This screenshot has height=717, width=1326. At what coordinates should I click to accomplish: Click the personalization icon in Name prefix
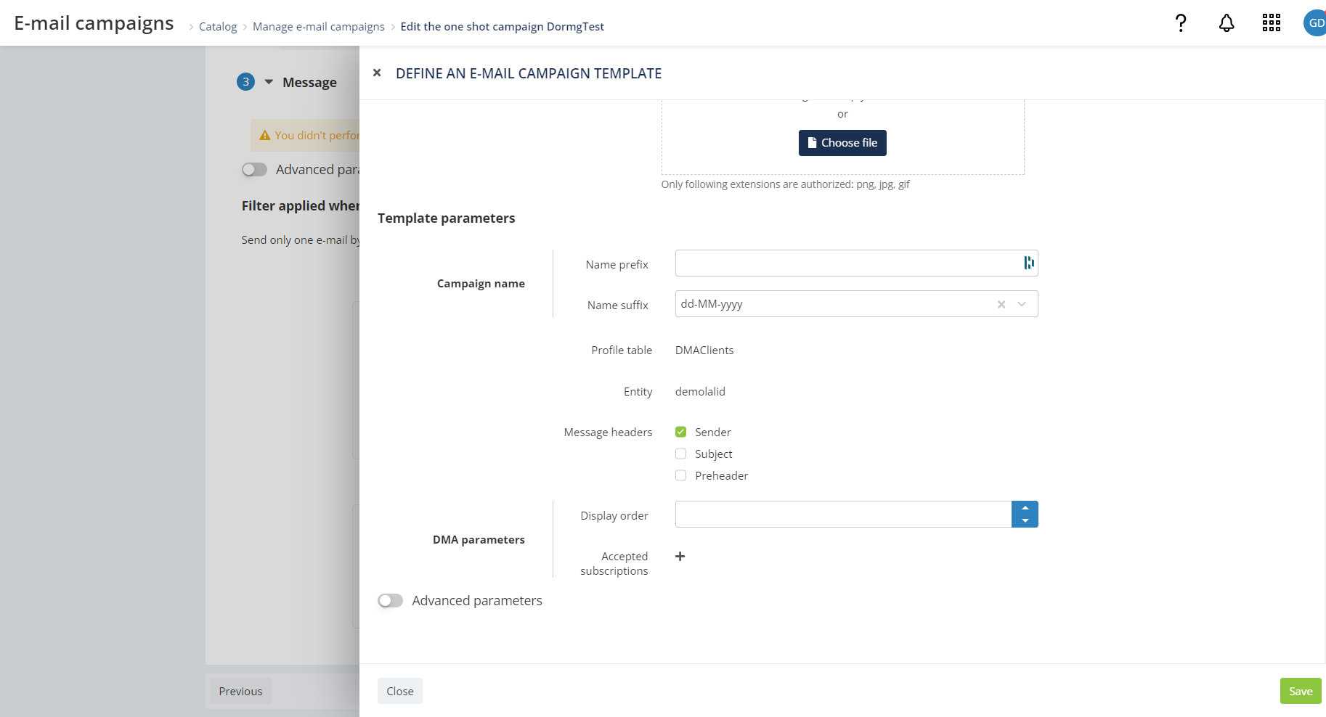[1028, 263]
